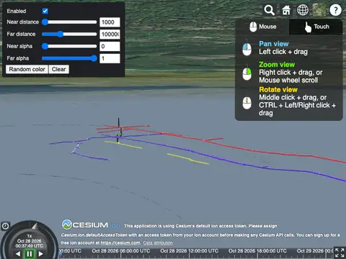This screenshot has height=259, width=346.
Task: Open the scene mode globe picker
Action: [x=303, y=10]
